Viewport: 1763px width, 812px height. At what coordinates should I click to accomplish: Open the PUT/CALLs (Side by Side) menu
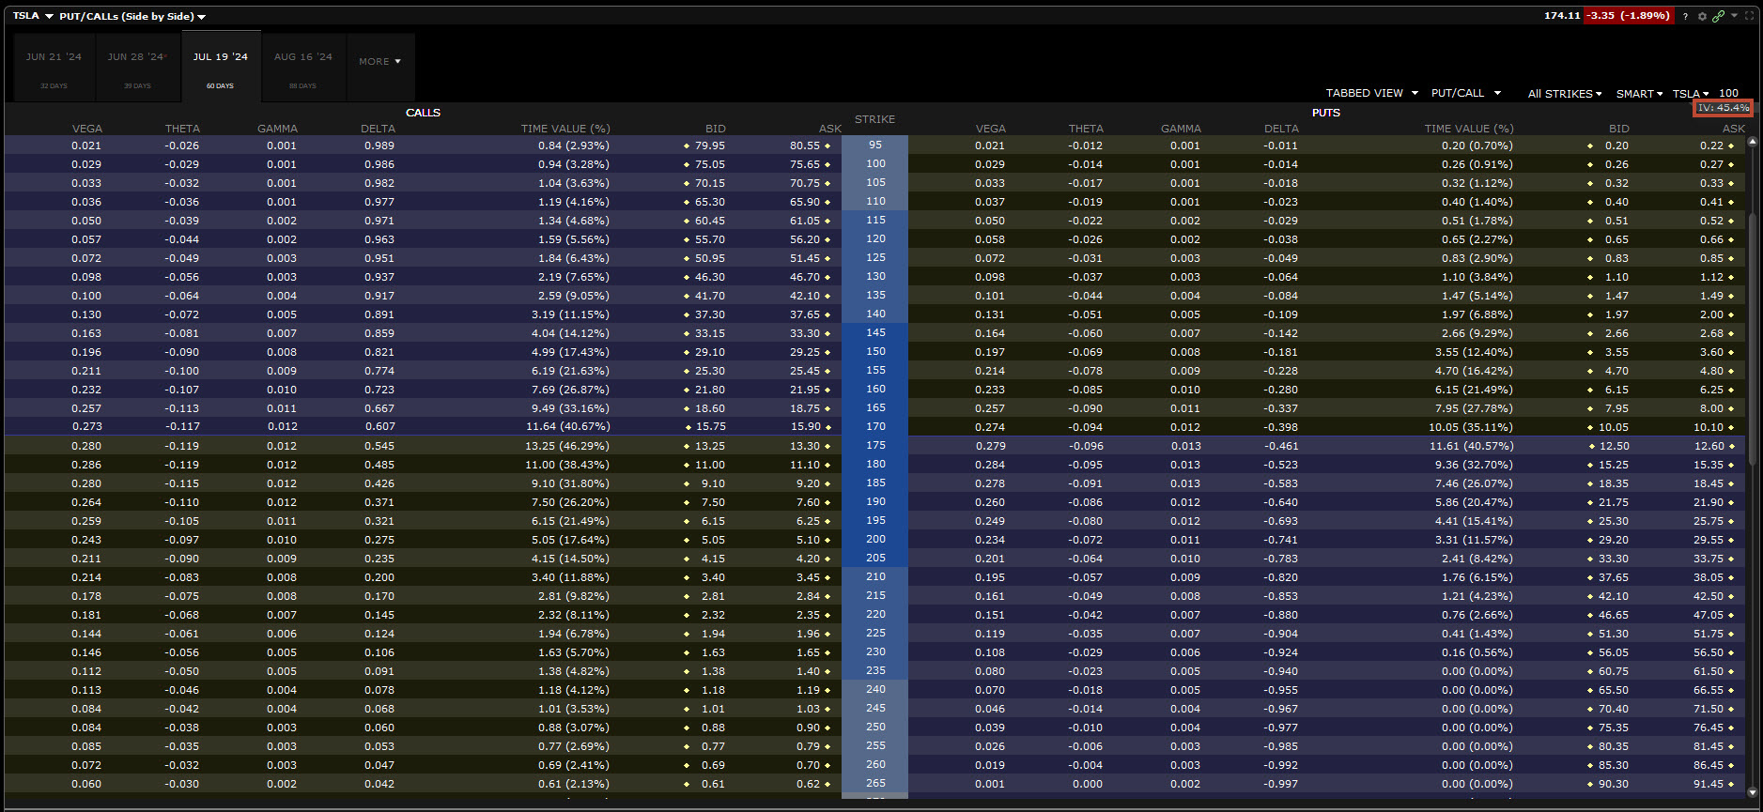(132, 16)
